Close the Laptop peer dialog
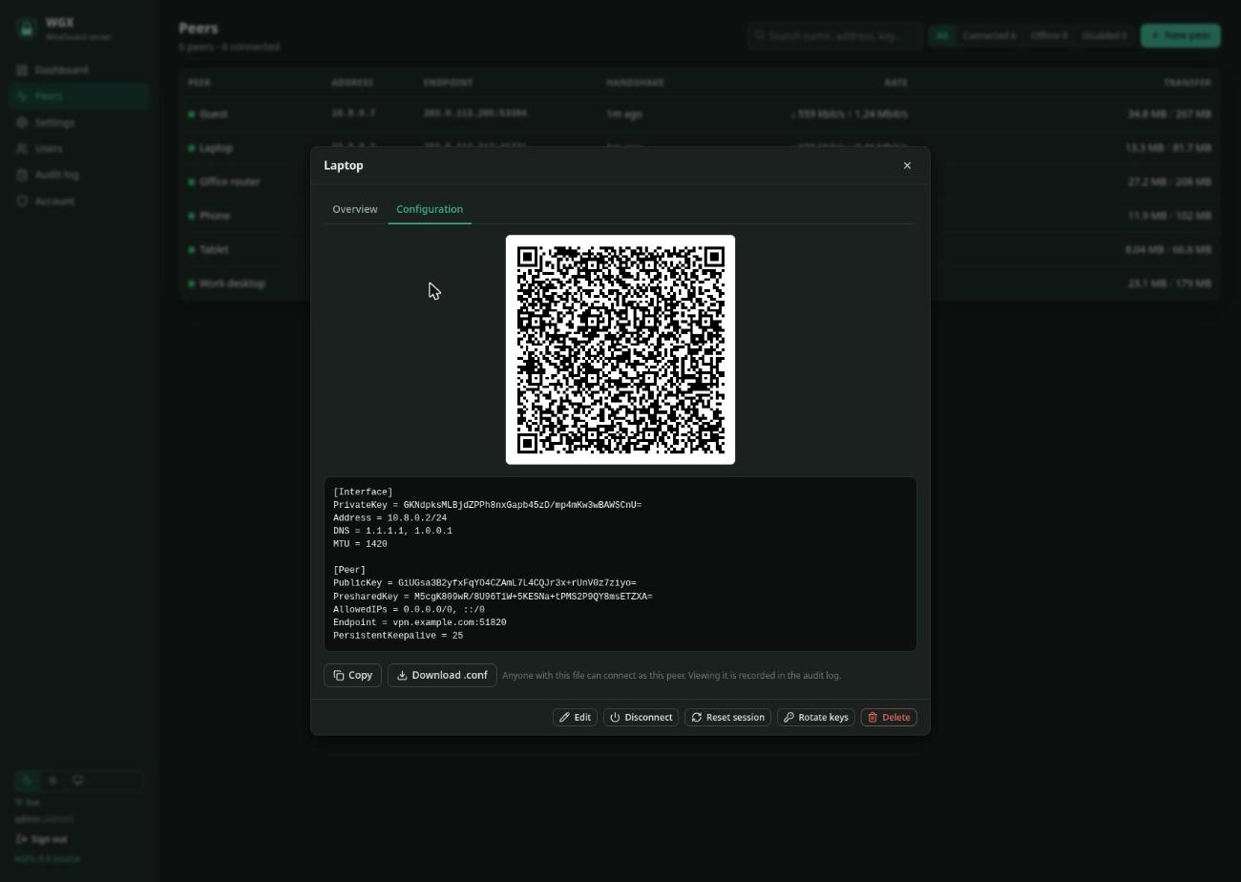1241x882 pixels. coord(907,166)
